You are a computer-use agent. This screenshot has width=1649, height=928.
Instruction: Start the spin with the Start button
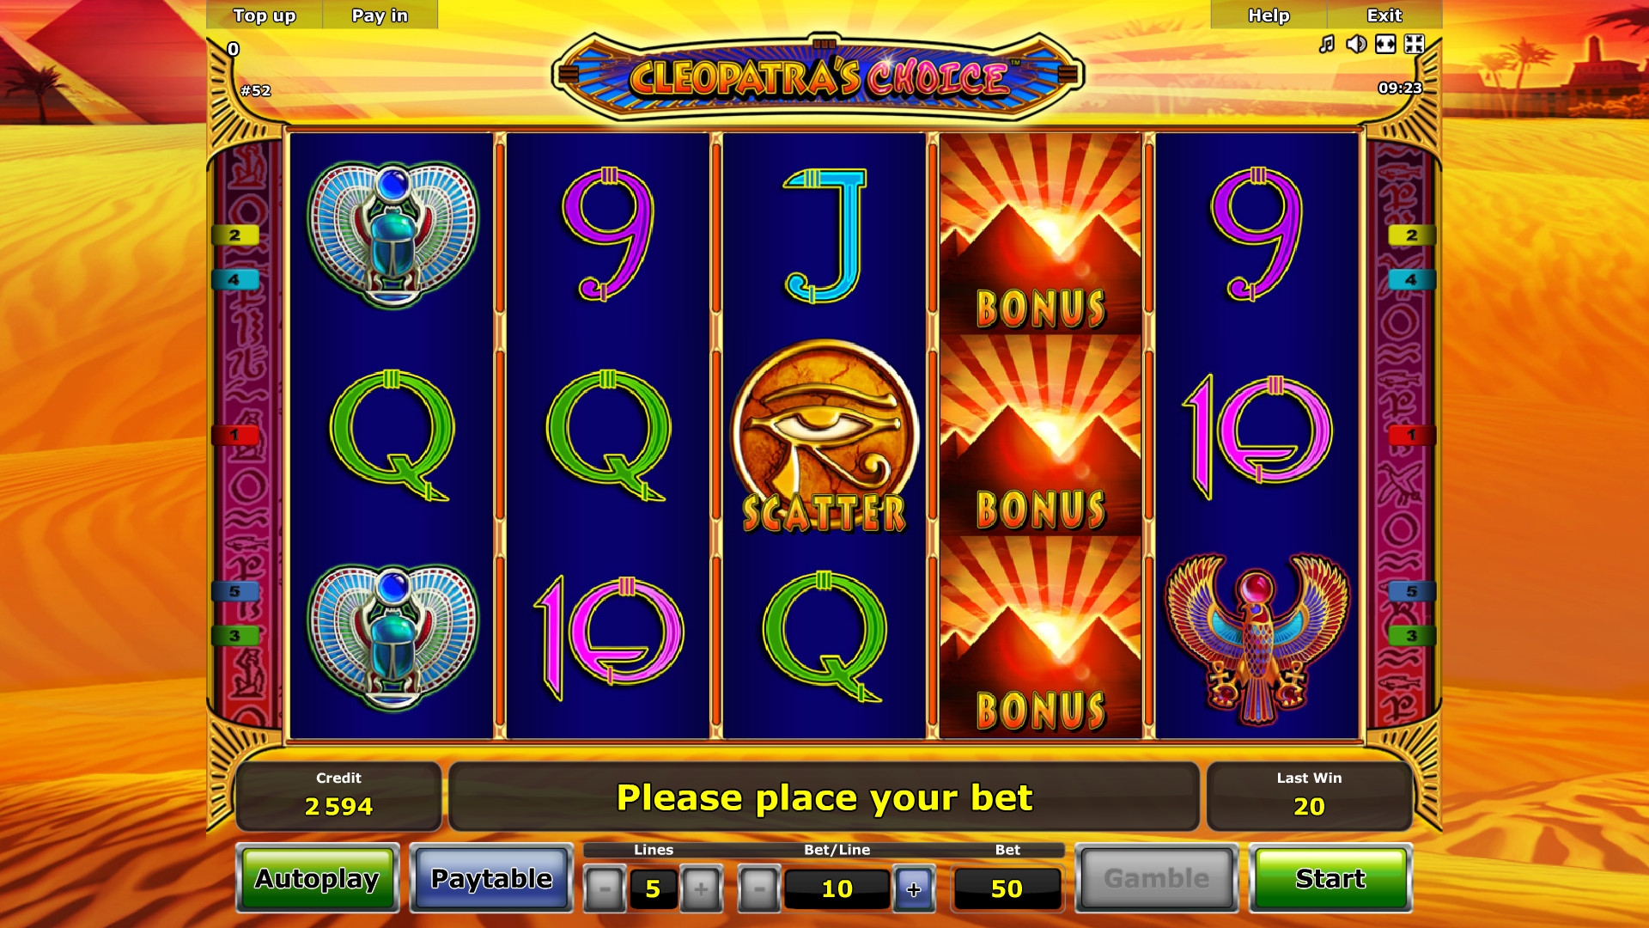(1330, 878)
